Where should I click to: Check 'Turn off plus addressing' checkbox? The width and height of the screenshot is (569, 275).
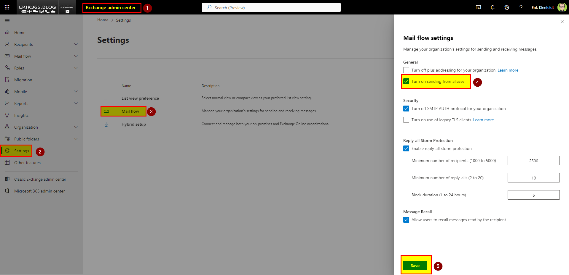(406, 70)
